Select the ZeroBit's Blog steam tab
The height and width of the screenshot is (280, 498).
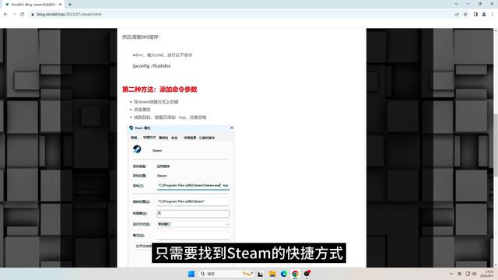pyautogui.click(x=33, y=5)
